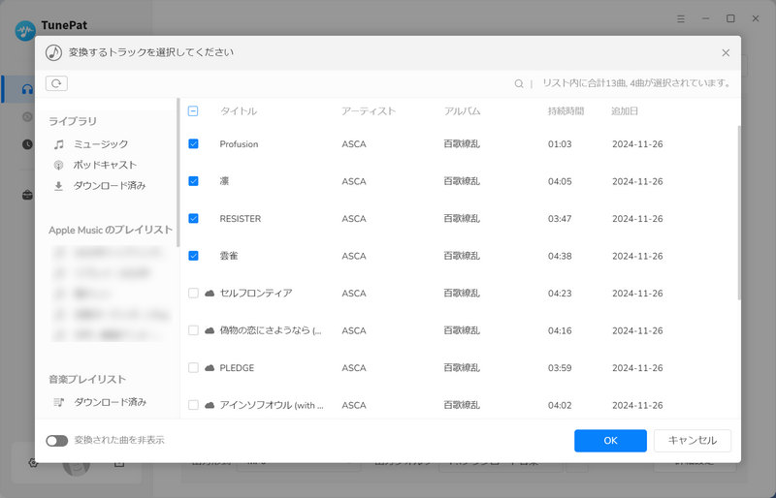
Task: Click the headphones sidebar icon
Action: [x=27, y=89]
